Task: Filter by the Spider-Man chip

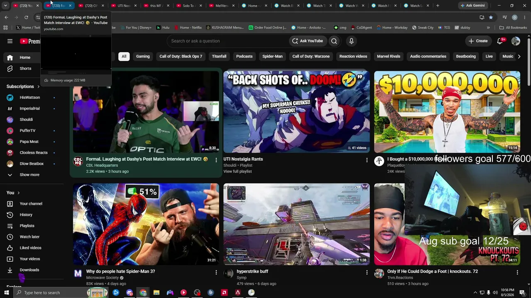Action: coord(273,56)
